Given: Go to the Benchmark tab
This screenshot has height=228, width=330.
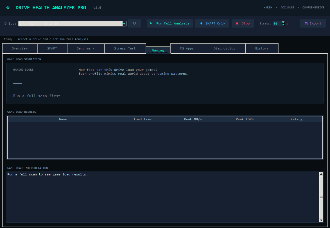Looking at the screenshot, I should (x=86, y=48).
